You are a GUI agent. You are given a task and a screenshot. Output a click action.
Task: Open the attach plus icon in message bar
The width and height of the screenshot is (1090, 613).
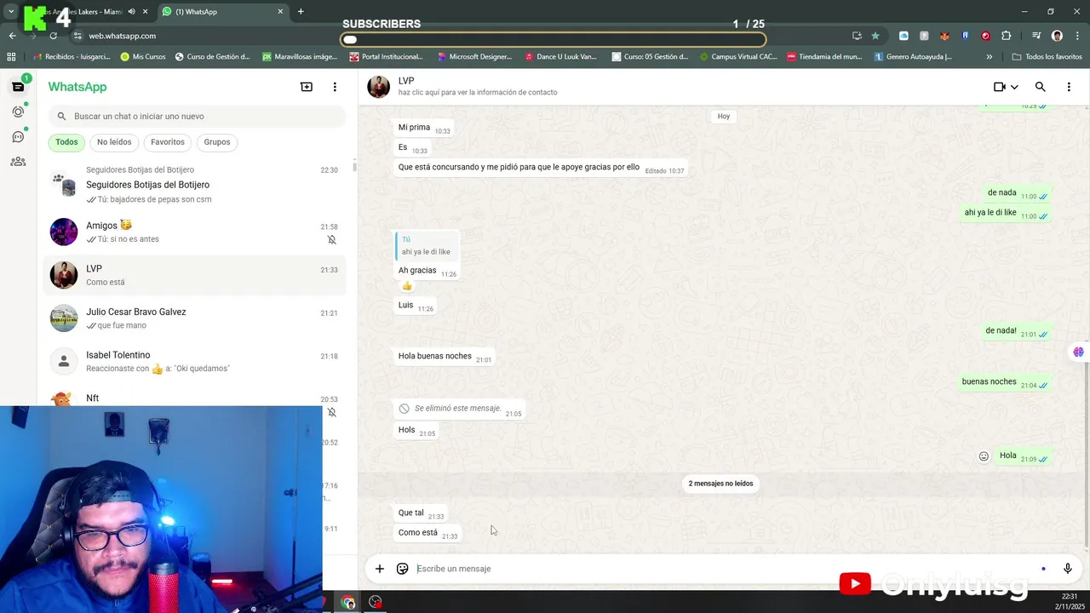tap(380, 569)
